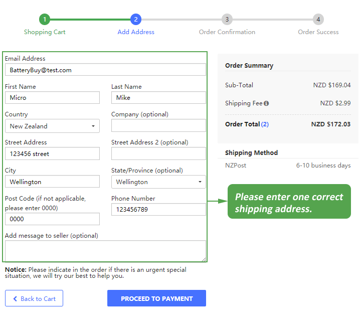The width and height of the screenshot is (360, 322).
Task: Focus the City text field
Action: point(52,182)
